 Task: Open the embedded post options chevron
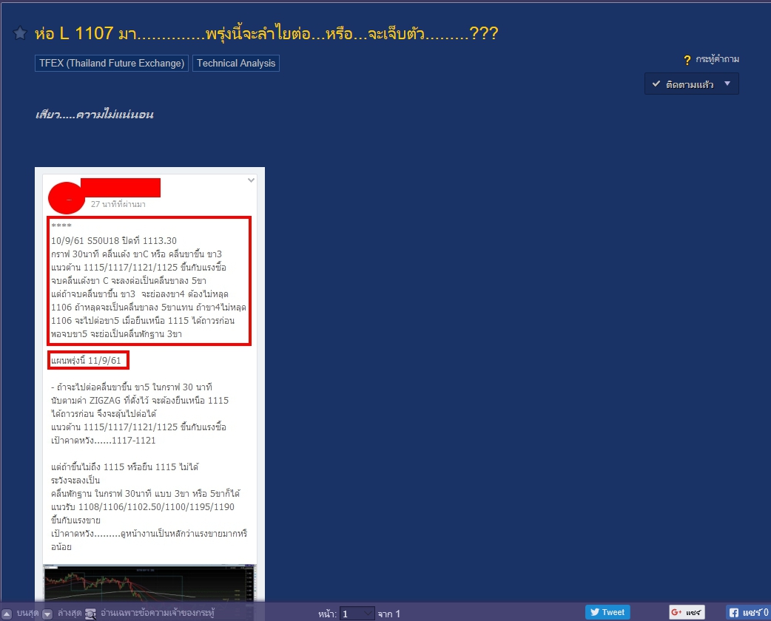coord(252,180)
